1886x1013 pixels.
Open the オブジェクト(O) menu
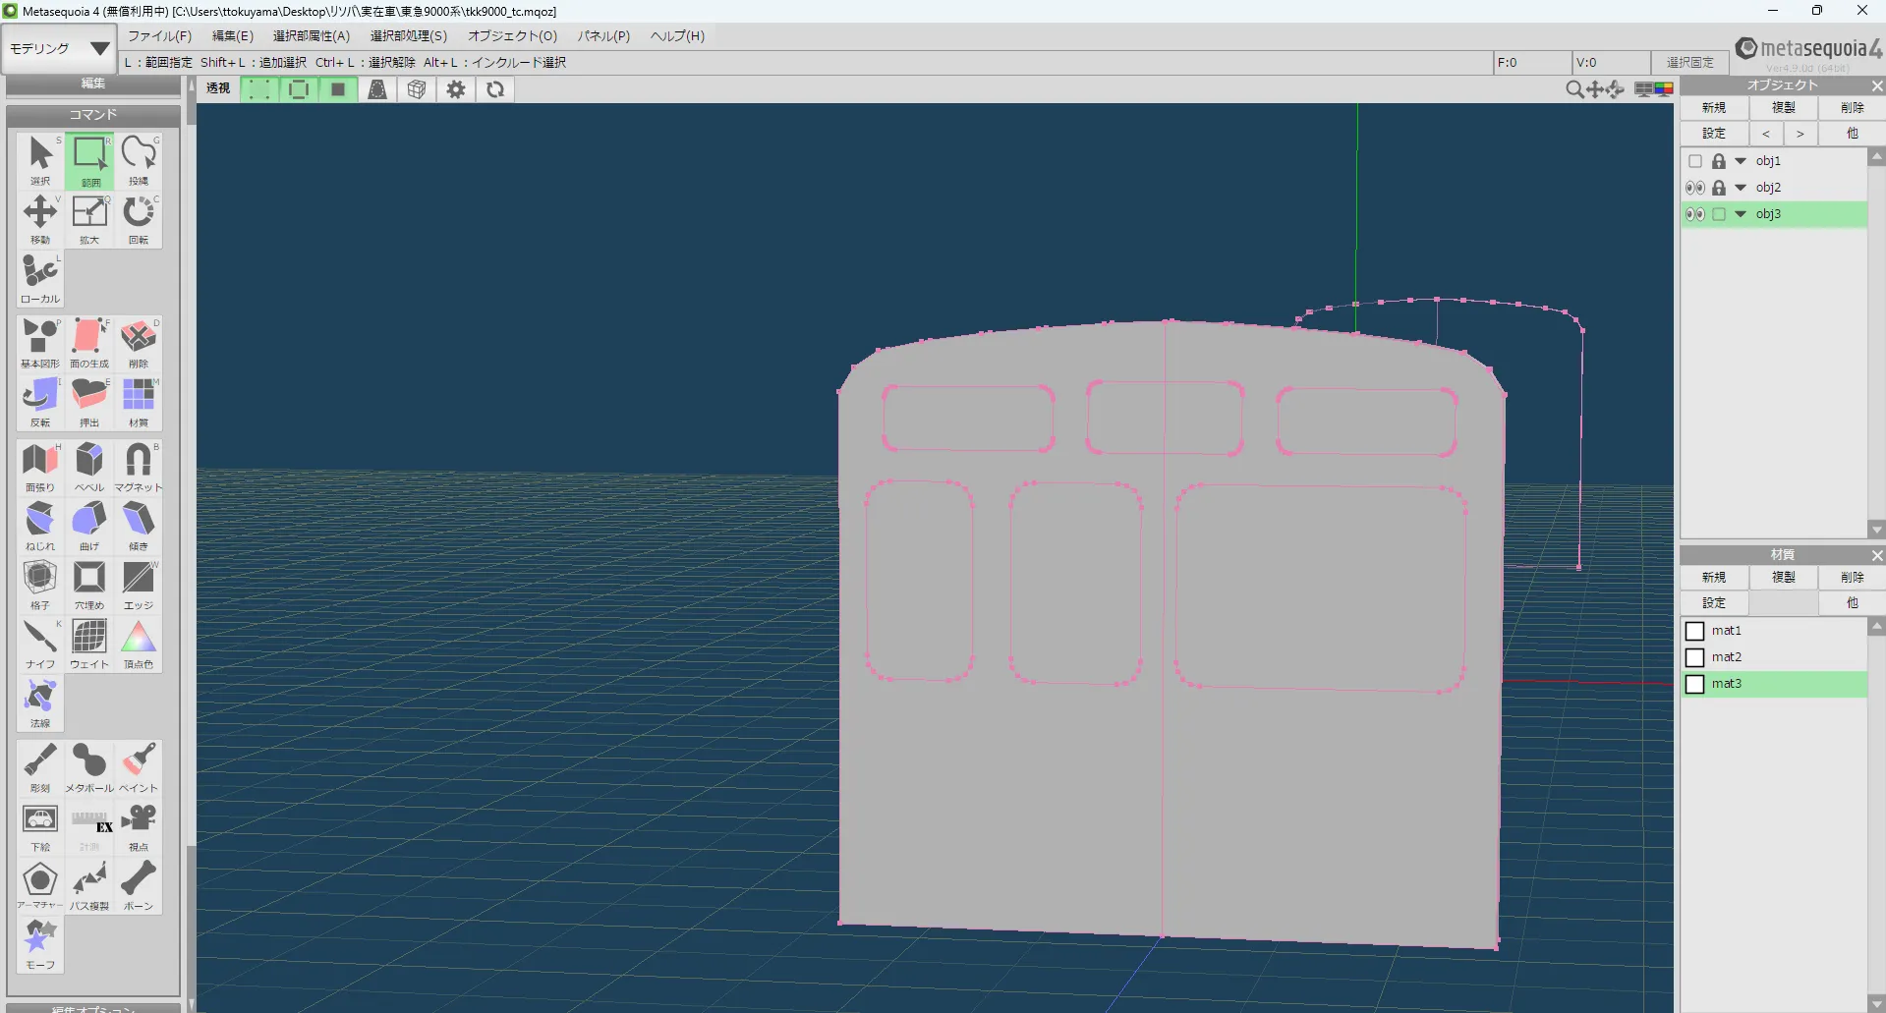(512, 36)
